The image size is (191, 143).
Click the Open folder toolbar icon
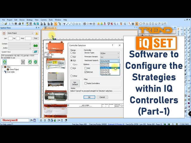point(6,24)
